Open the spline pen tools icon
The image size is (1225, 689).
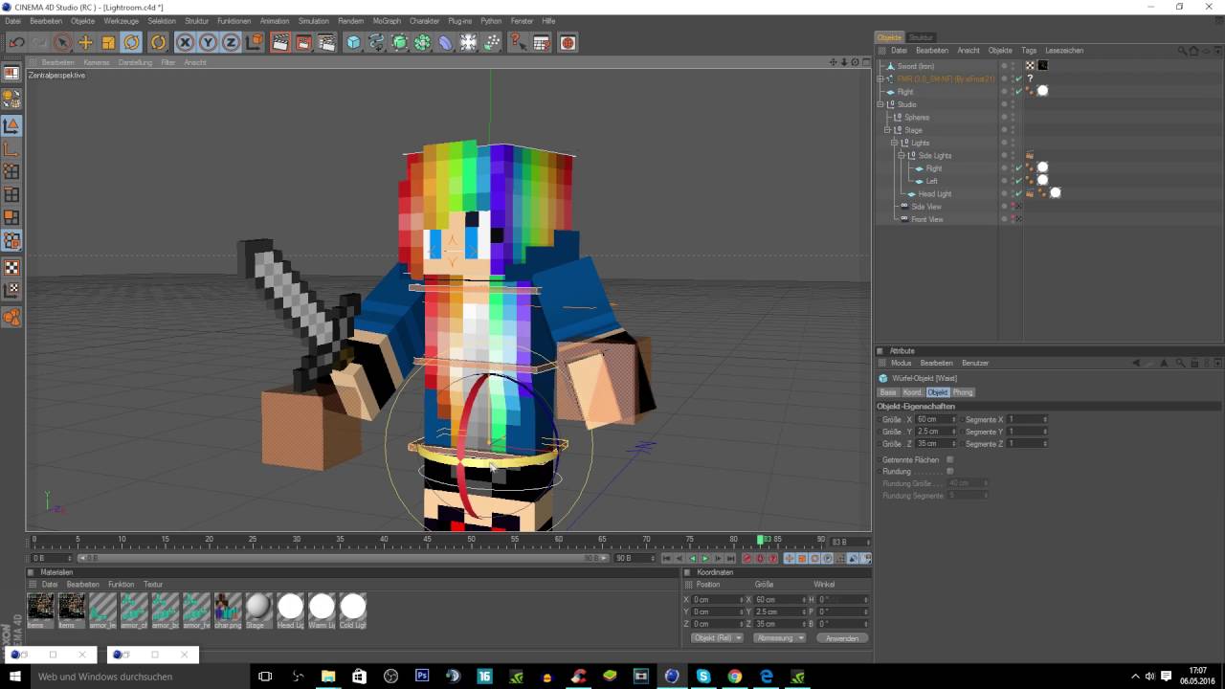pos(376,42)
